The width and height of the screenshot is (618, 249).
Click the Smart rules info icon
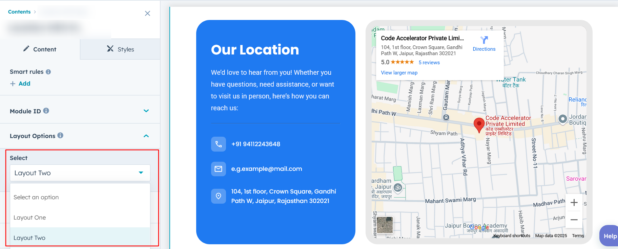click(48, 72)
